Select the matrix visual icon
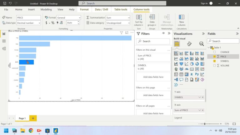Screen dimensions: 240x135 pos(187,74)
